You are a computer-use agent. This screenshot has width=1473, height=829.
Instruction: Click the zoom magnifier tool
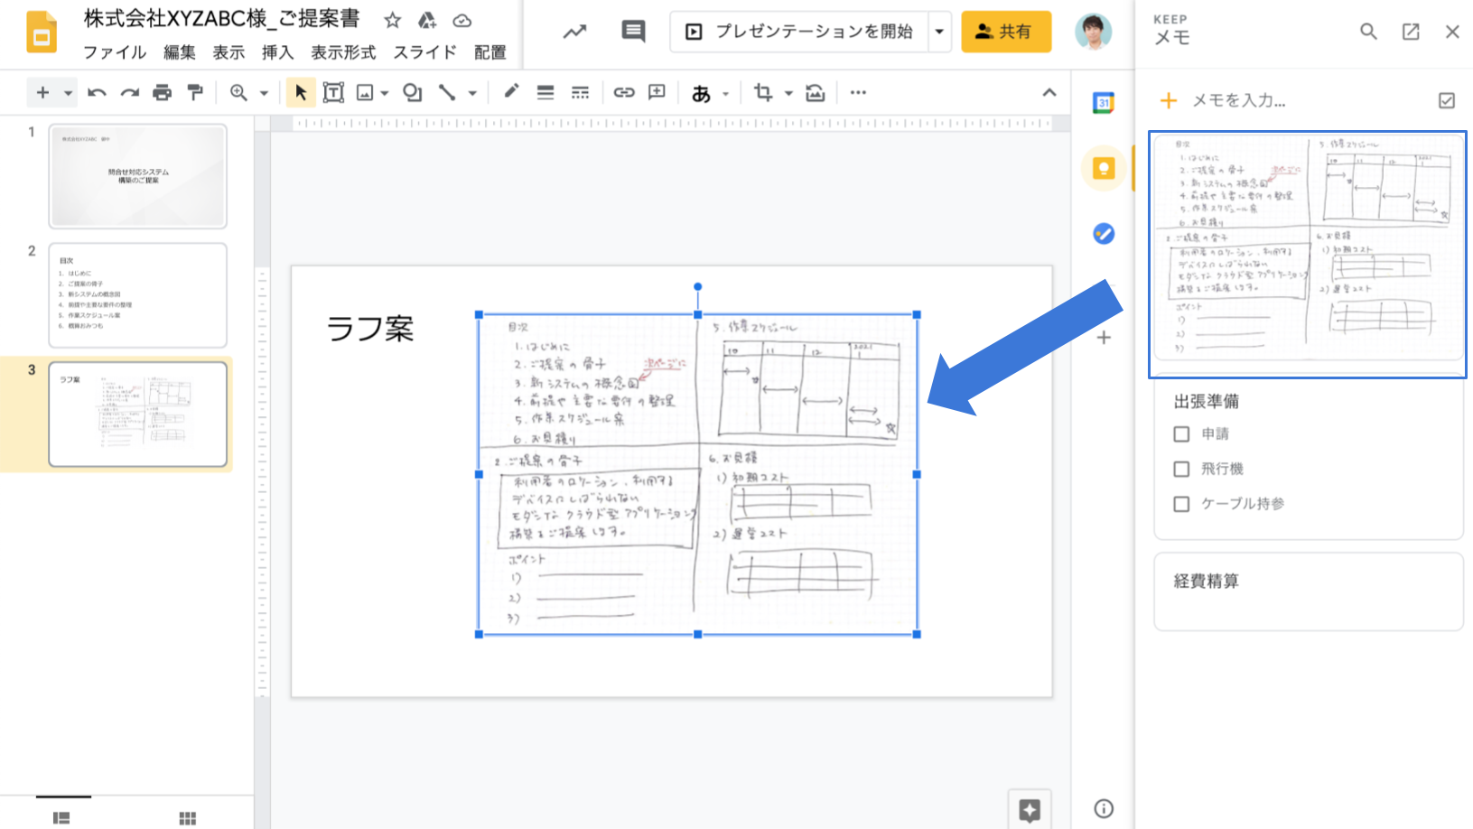pyautogui.click(x=238, y=92)
